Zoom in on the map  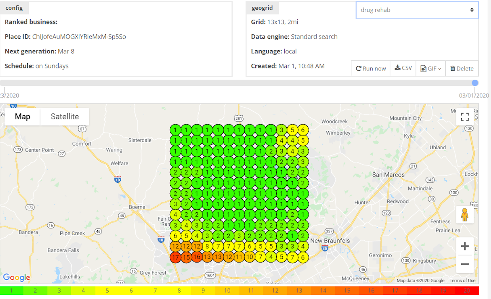[465, 247]
